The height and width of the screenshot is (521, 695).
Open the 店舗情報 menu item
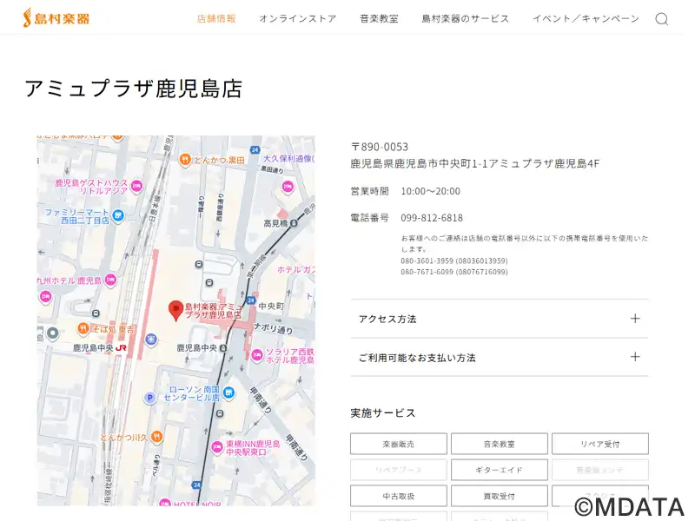(x=216, y=18)
